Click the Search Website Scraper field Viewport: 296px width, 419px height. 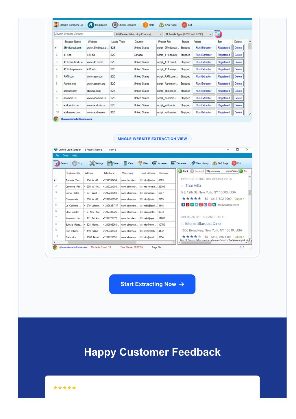point(84,34)
